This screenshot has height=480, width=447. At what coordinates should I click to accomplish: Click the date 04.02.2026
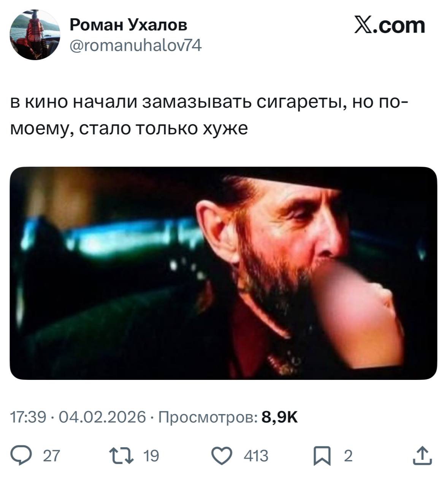pos(102,418)
